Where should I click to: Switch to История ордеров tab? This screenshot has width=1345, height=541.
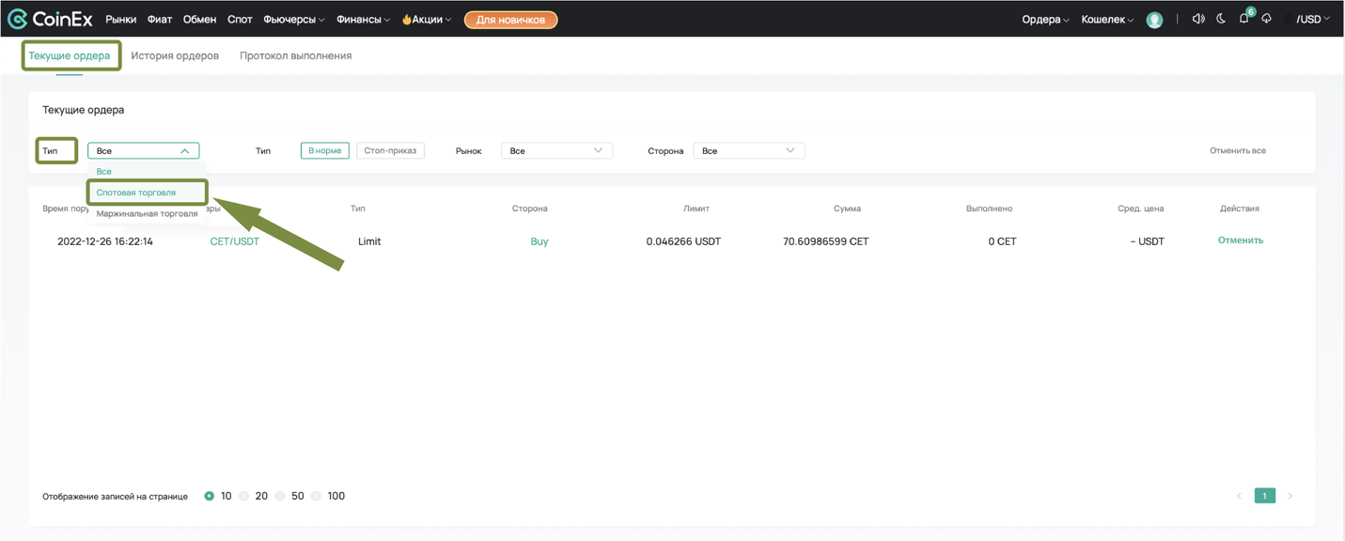tap(175, 55)
